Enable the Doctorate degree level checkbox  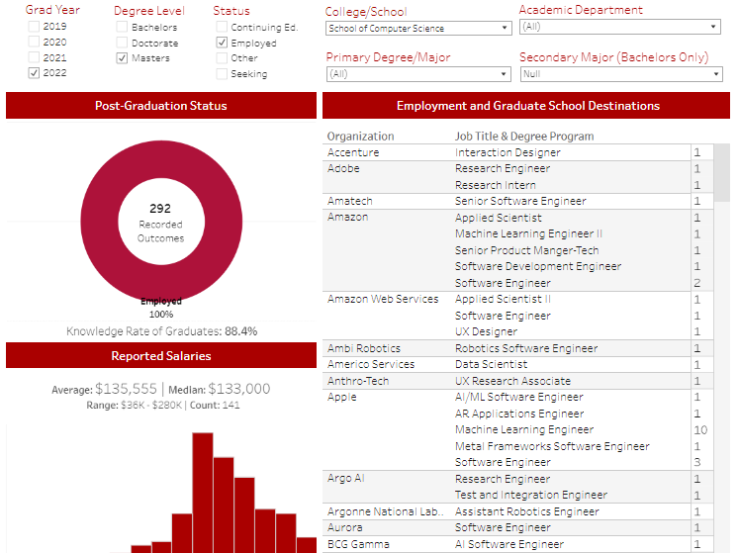122,43
